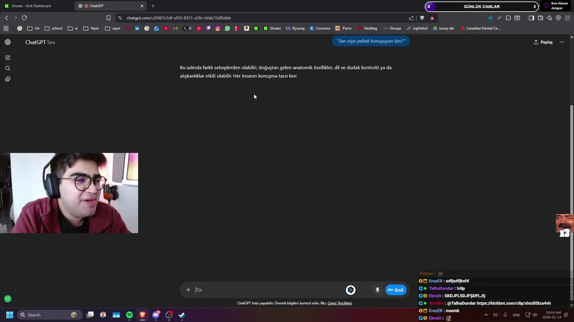This screenshot has width=574, height=322.
Task: Open the Lightshot bookmark
Action: [x=417, y=28]
